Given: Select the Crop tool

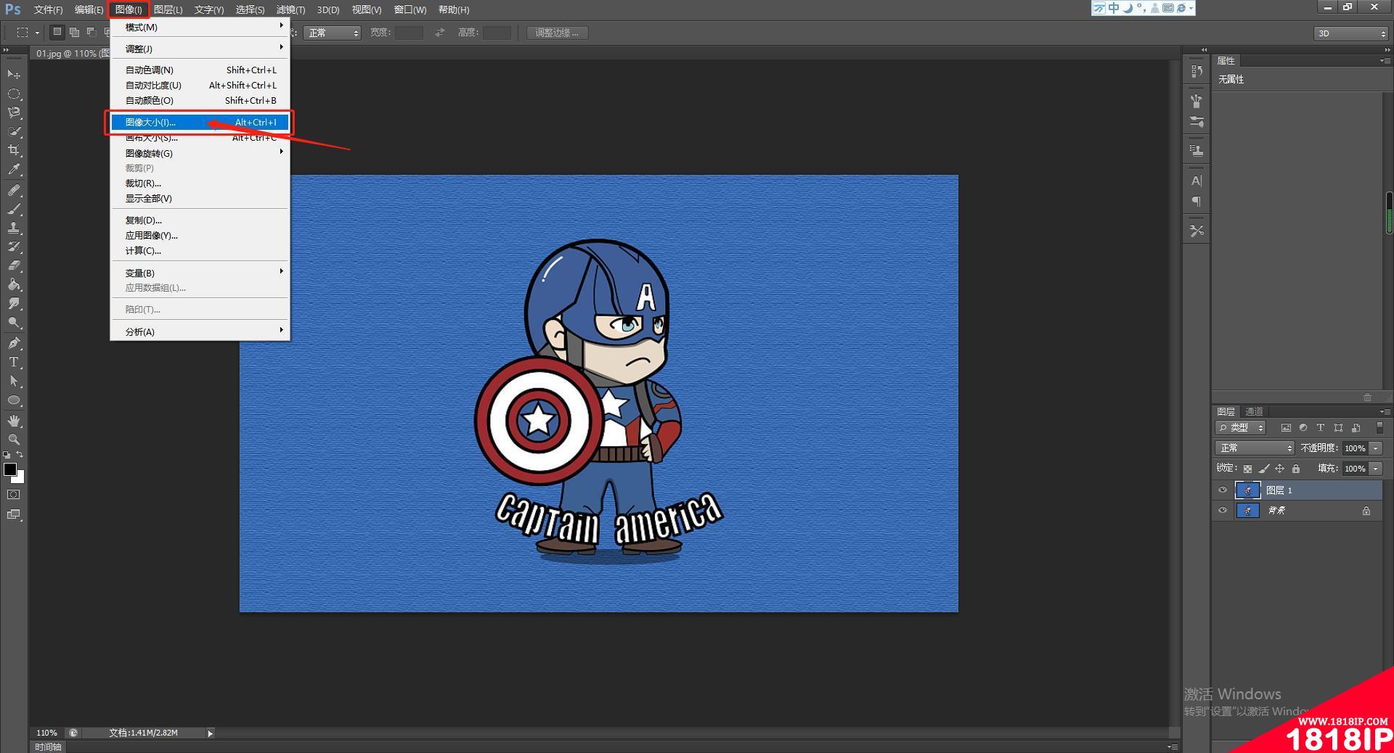Looking at the screenshot, I should [x=14, y=150].
